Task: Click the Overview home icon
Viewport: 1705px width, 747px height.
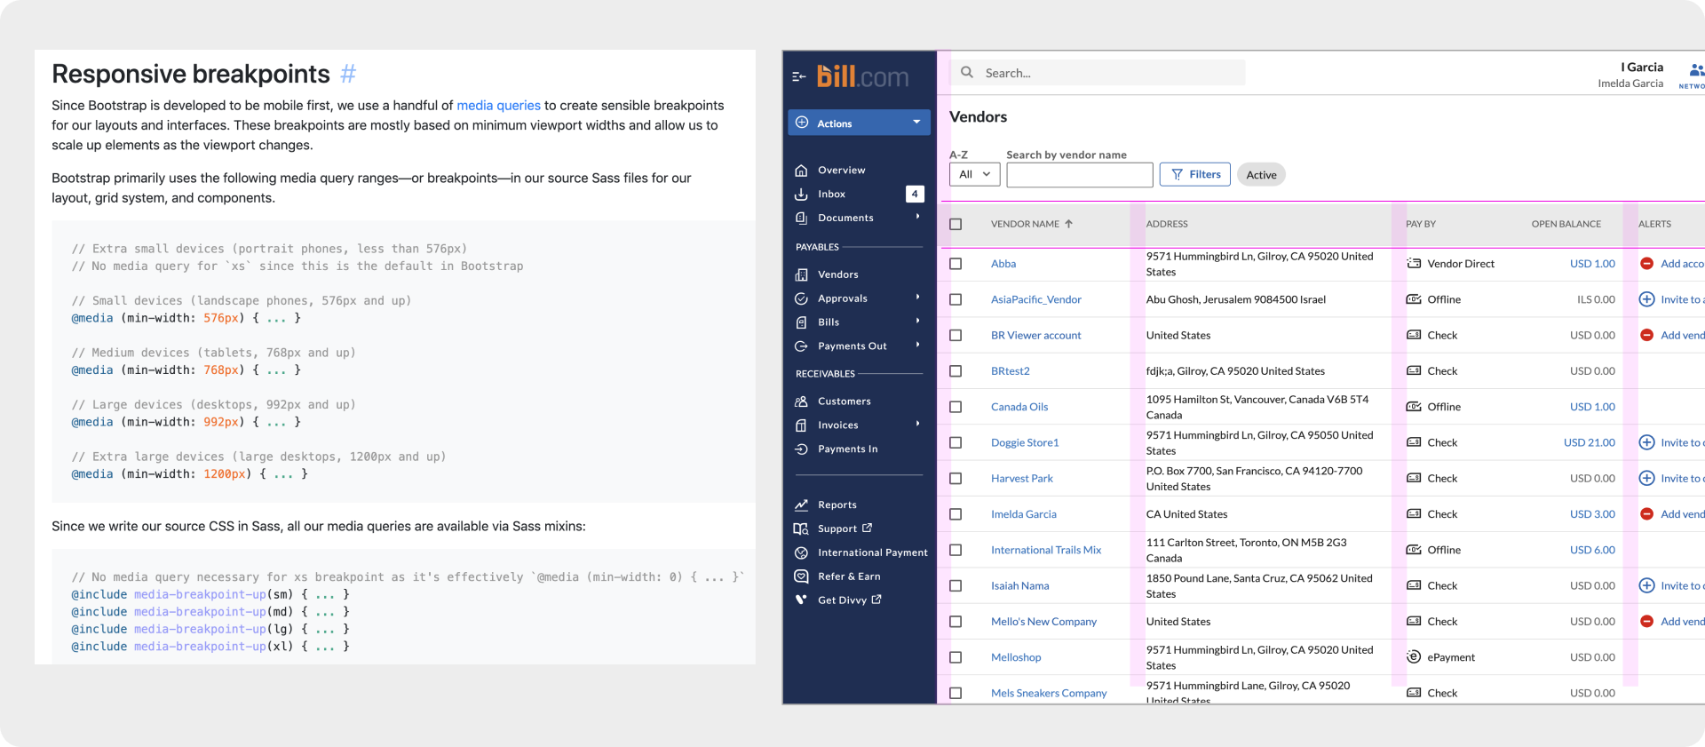Action: (x=801, y=170)
